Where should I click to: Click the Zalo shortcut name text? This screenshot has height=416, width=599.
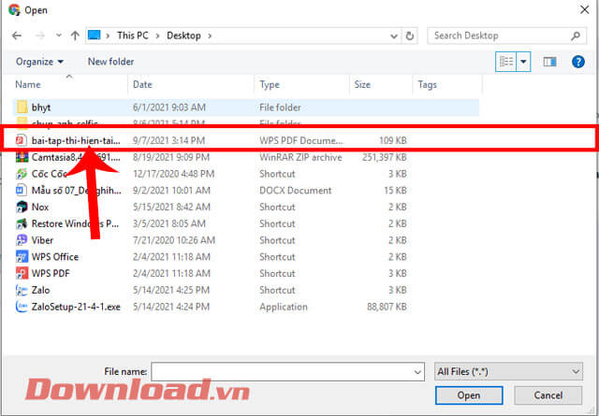pyautogui.click(x=40, y=290)
